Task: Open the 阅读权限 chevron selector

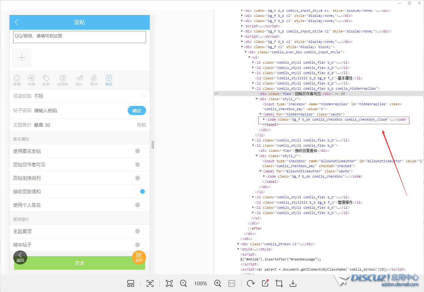Action: (x=144, y=96)
